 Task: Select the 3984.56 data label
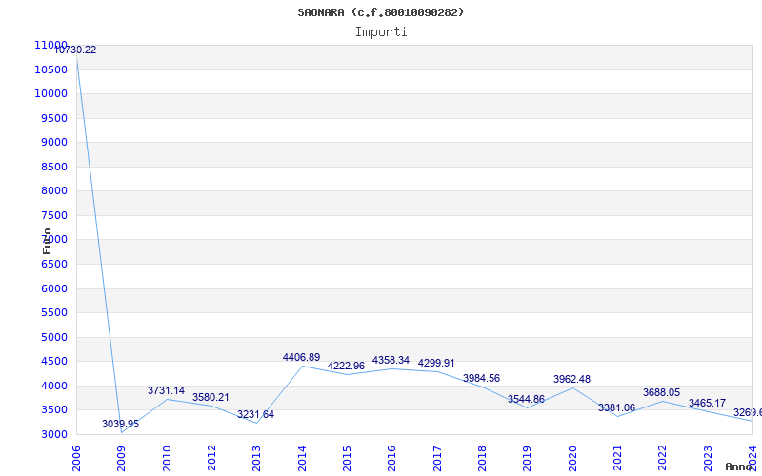481,378
